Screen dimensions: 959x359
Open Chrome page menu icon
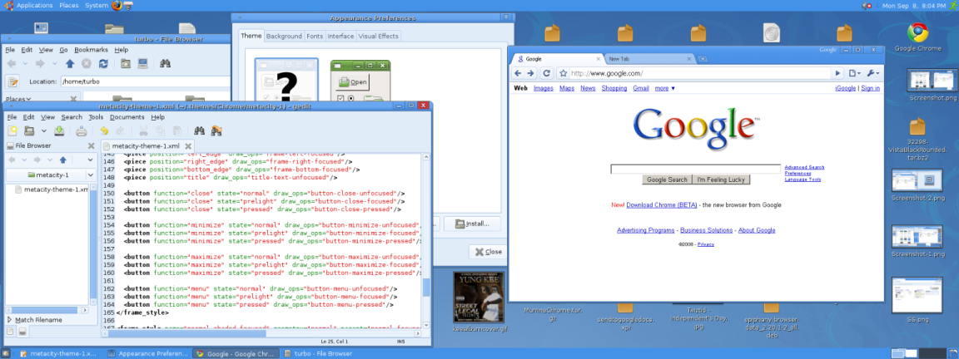(855, 73)
